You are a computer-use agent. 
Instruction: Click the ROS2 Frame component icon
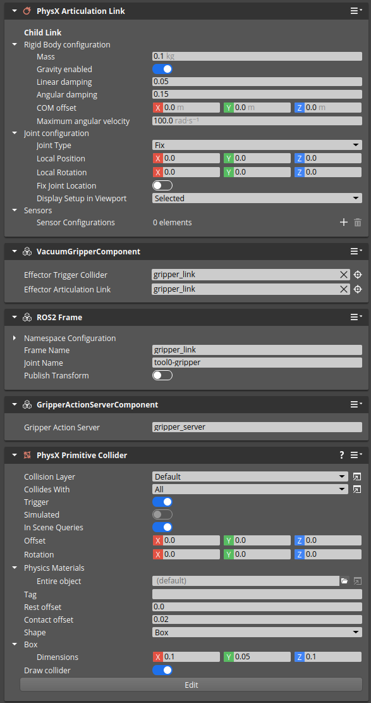[x=27, y=317]
